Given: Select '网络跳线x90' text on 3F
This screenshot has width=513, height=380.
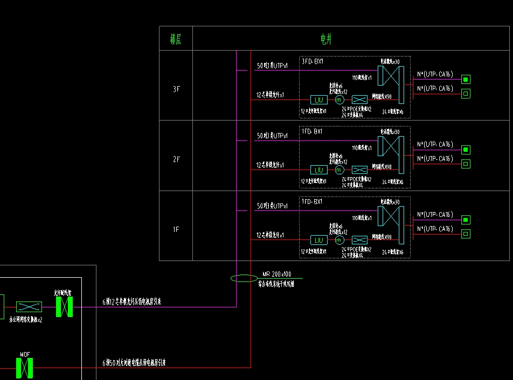Looking at the screenshot, I should [382, 97].
